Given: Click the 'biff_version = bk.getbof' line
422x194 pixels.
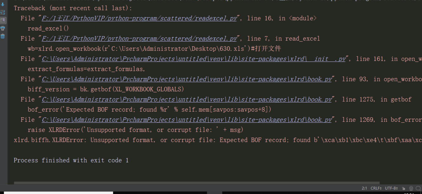Looking at the screenshot, I should 106,89.
